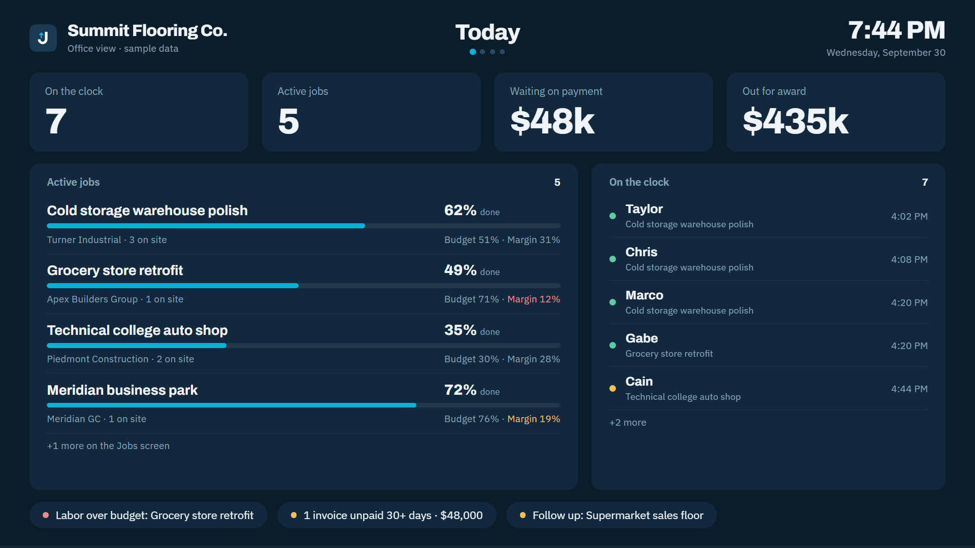Click the orange status dot beside Cain
975x548 pixels.
[612, 389]
